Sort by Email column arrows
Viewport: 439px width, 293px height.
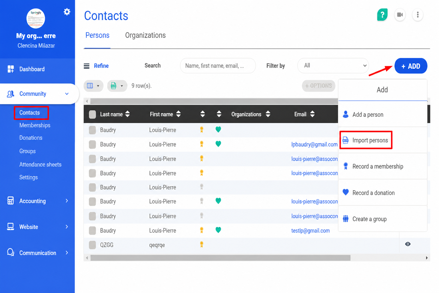[312, 114]
